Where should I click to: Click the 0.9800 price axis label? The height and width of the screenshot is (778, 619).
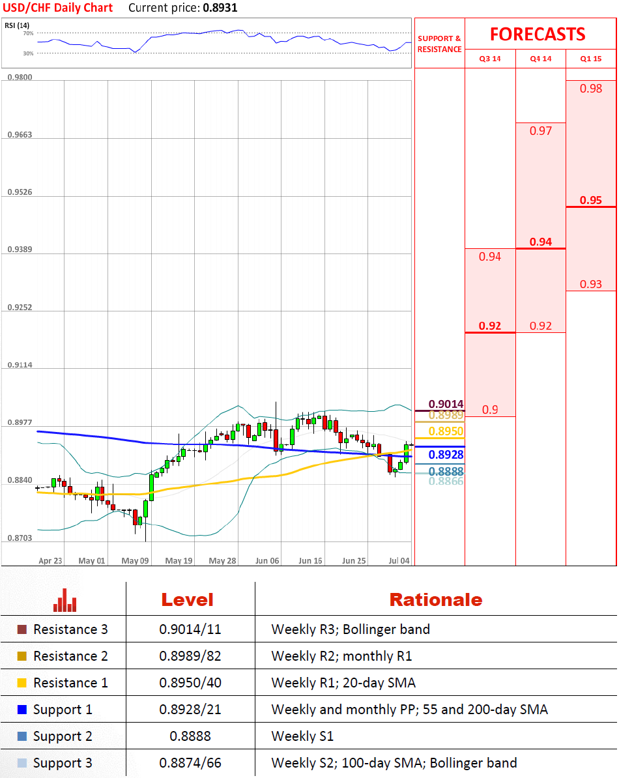20,78
